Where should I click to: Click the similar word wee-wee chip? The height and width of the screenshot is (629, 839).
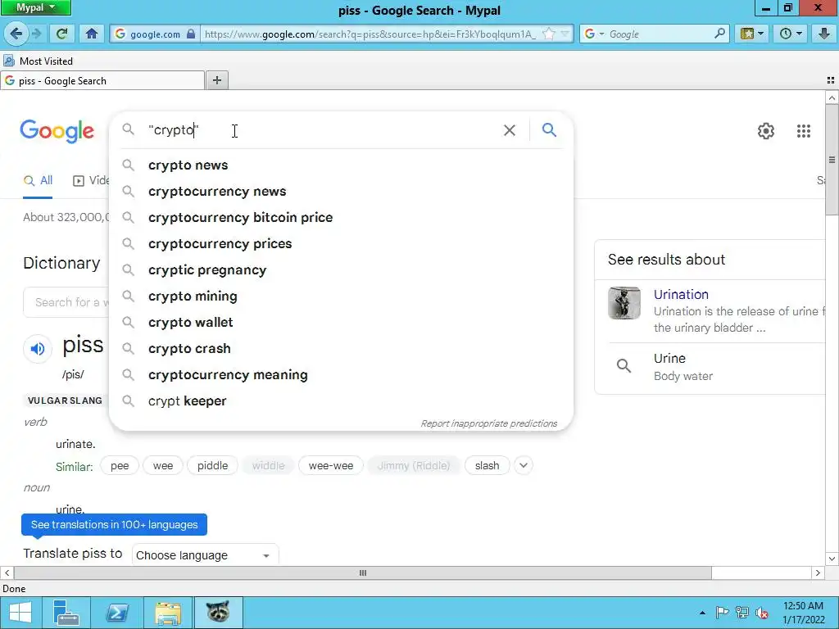(331, 465)
